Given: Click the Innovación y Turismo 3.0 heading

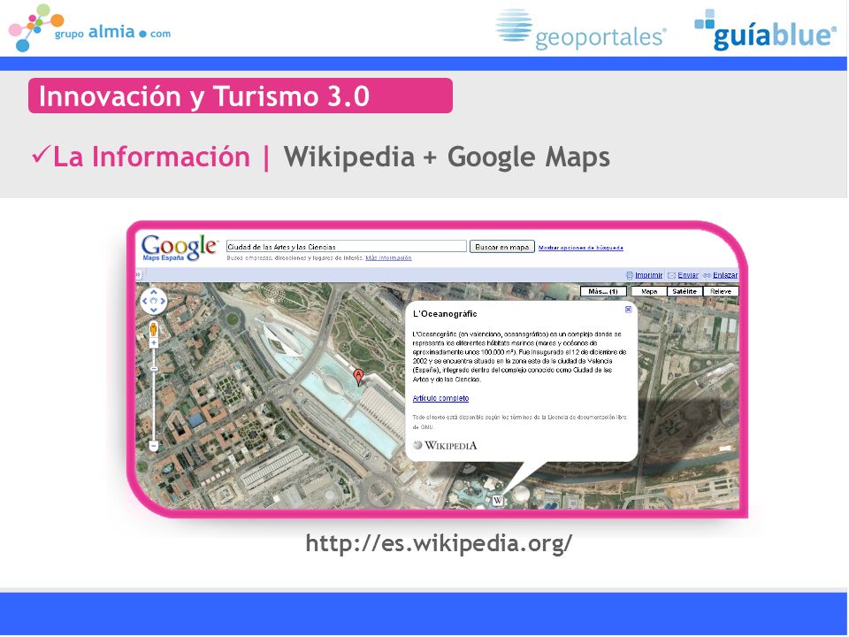Looking at the screenshot, I should click(x=204, y=96).
